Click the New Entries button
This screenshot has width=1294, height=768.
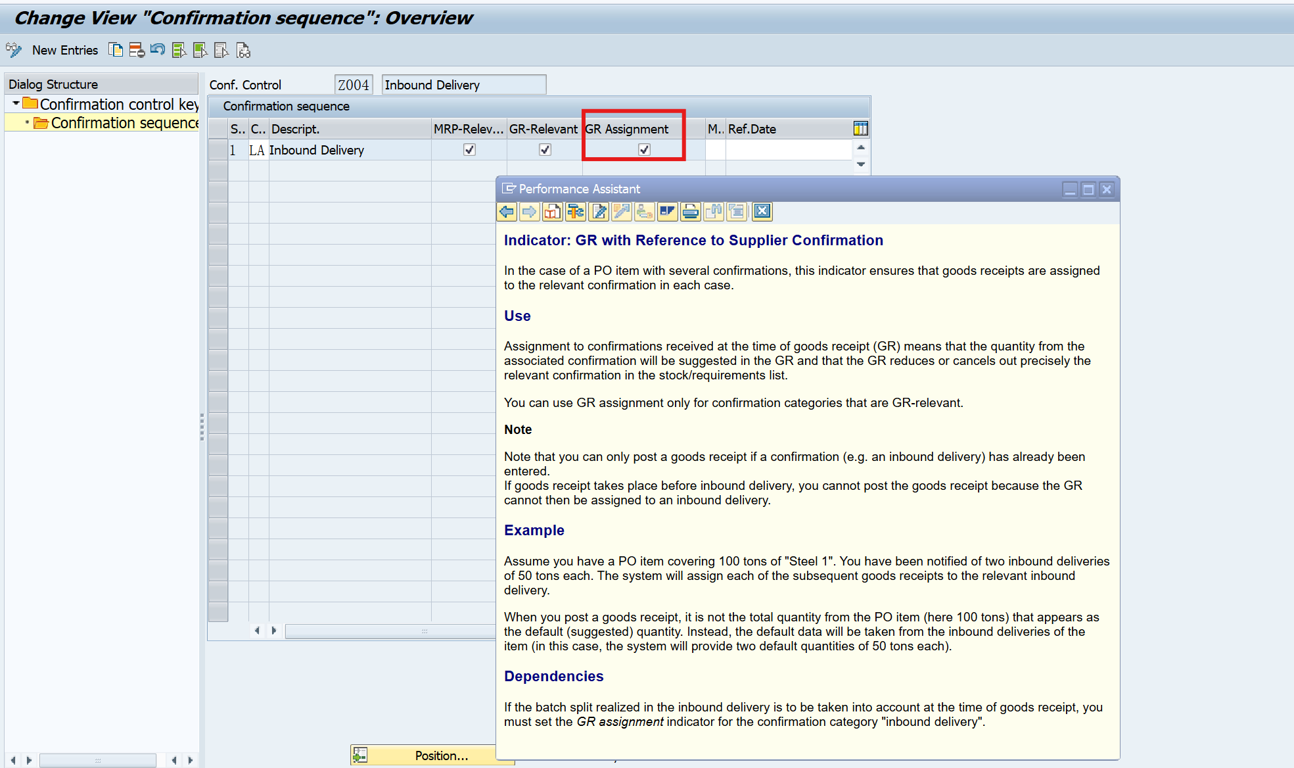[x=64, y=50]
